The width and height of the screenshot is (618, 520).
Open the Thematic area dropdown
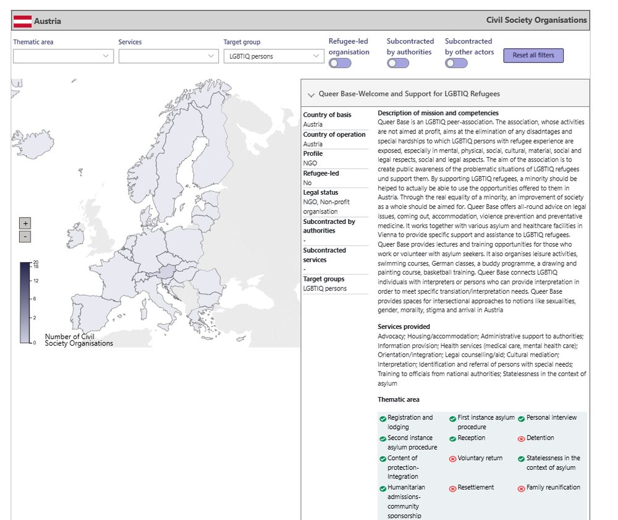(64, 56)
